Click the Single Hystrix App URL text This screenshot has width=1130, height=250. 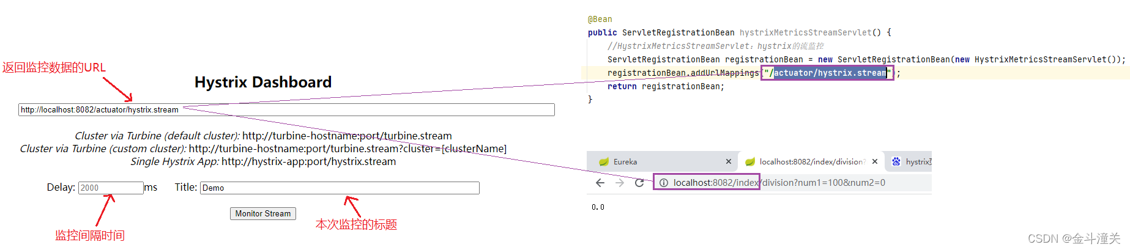(308, 161)
